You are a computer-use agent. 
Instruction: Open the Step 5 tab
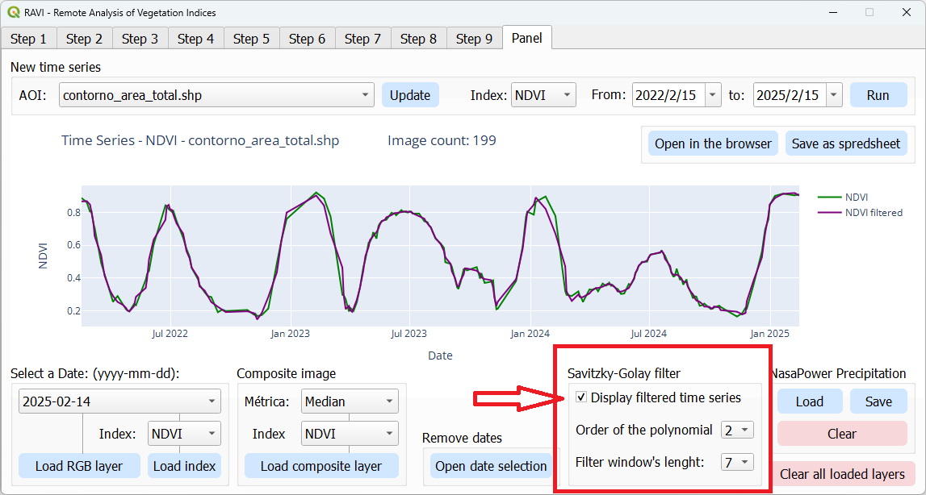click(x=251, y=38)
